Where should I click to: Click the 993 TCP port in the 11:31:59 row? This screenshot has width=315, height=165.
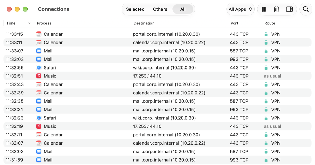click(239, 160)
